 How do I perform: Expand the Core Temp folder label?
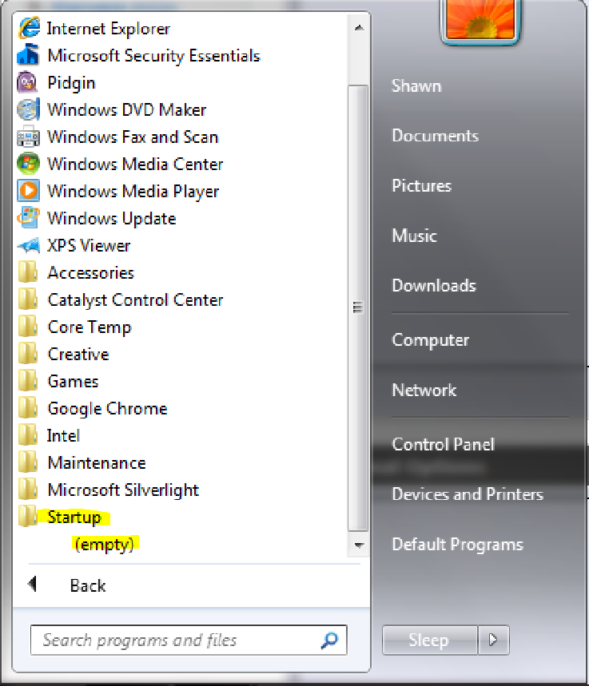tap(90, 327)
